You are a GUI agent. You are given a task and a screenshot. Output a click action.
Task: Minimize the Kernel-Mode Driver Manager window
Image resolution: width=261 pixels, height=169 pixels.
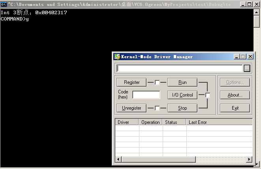click(x=237, y=57)
